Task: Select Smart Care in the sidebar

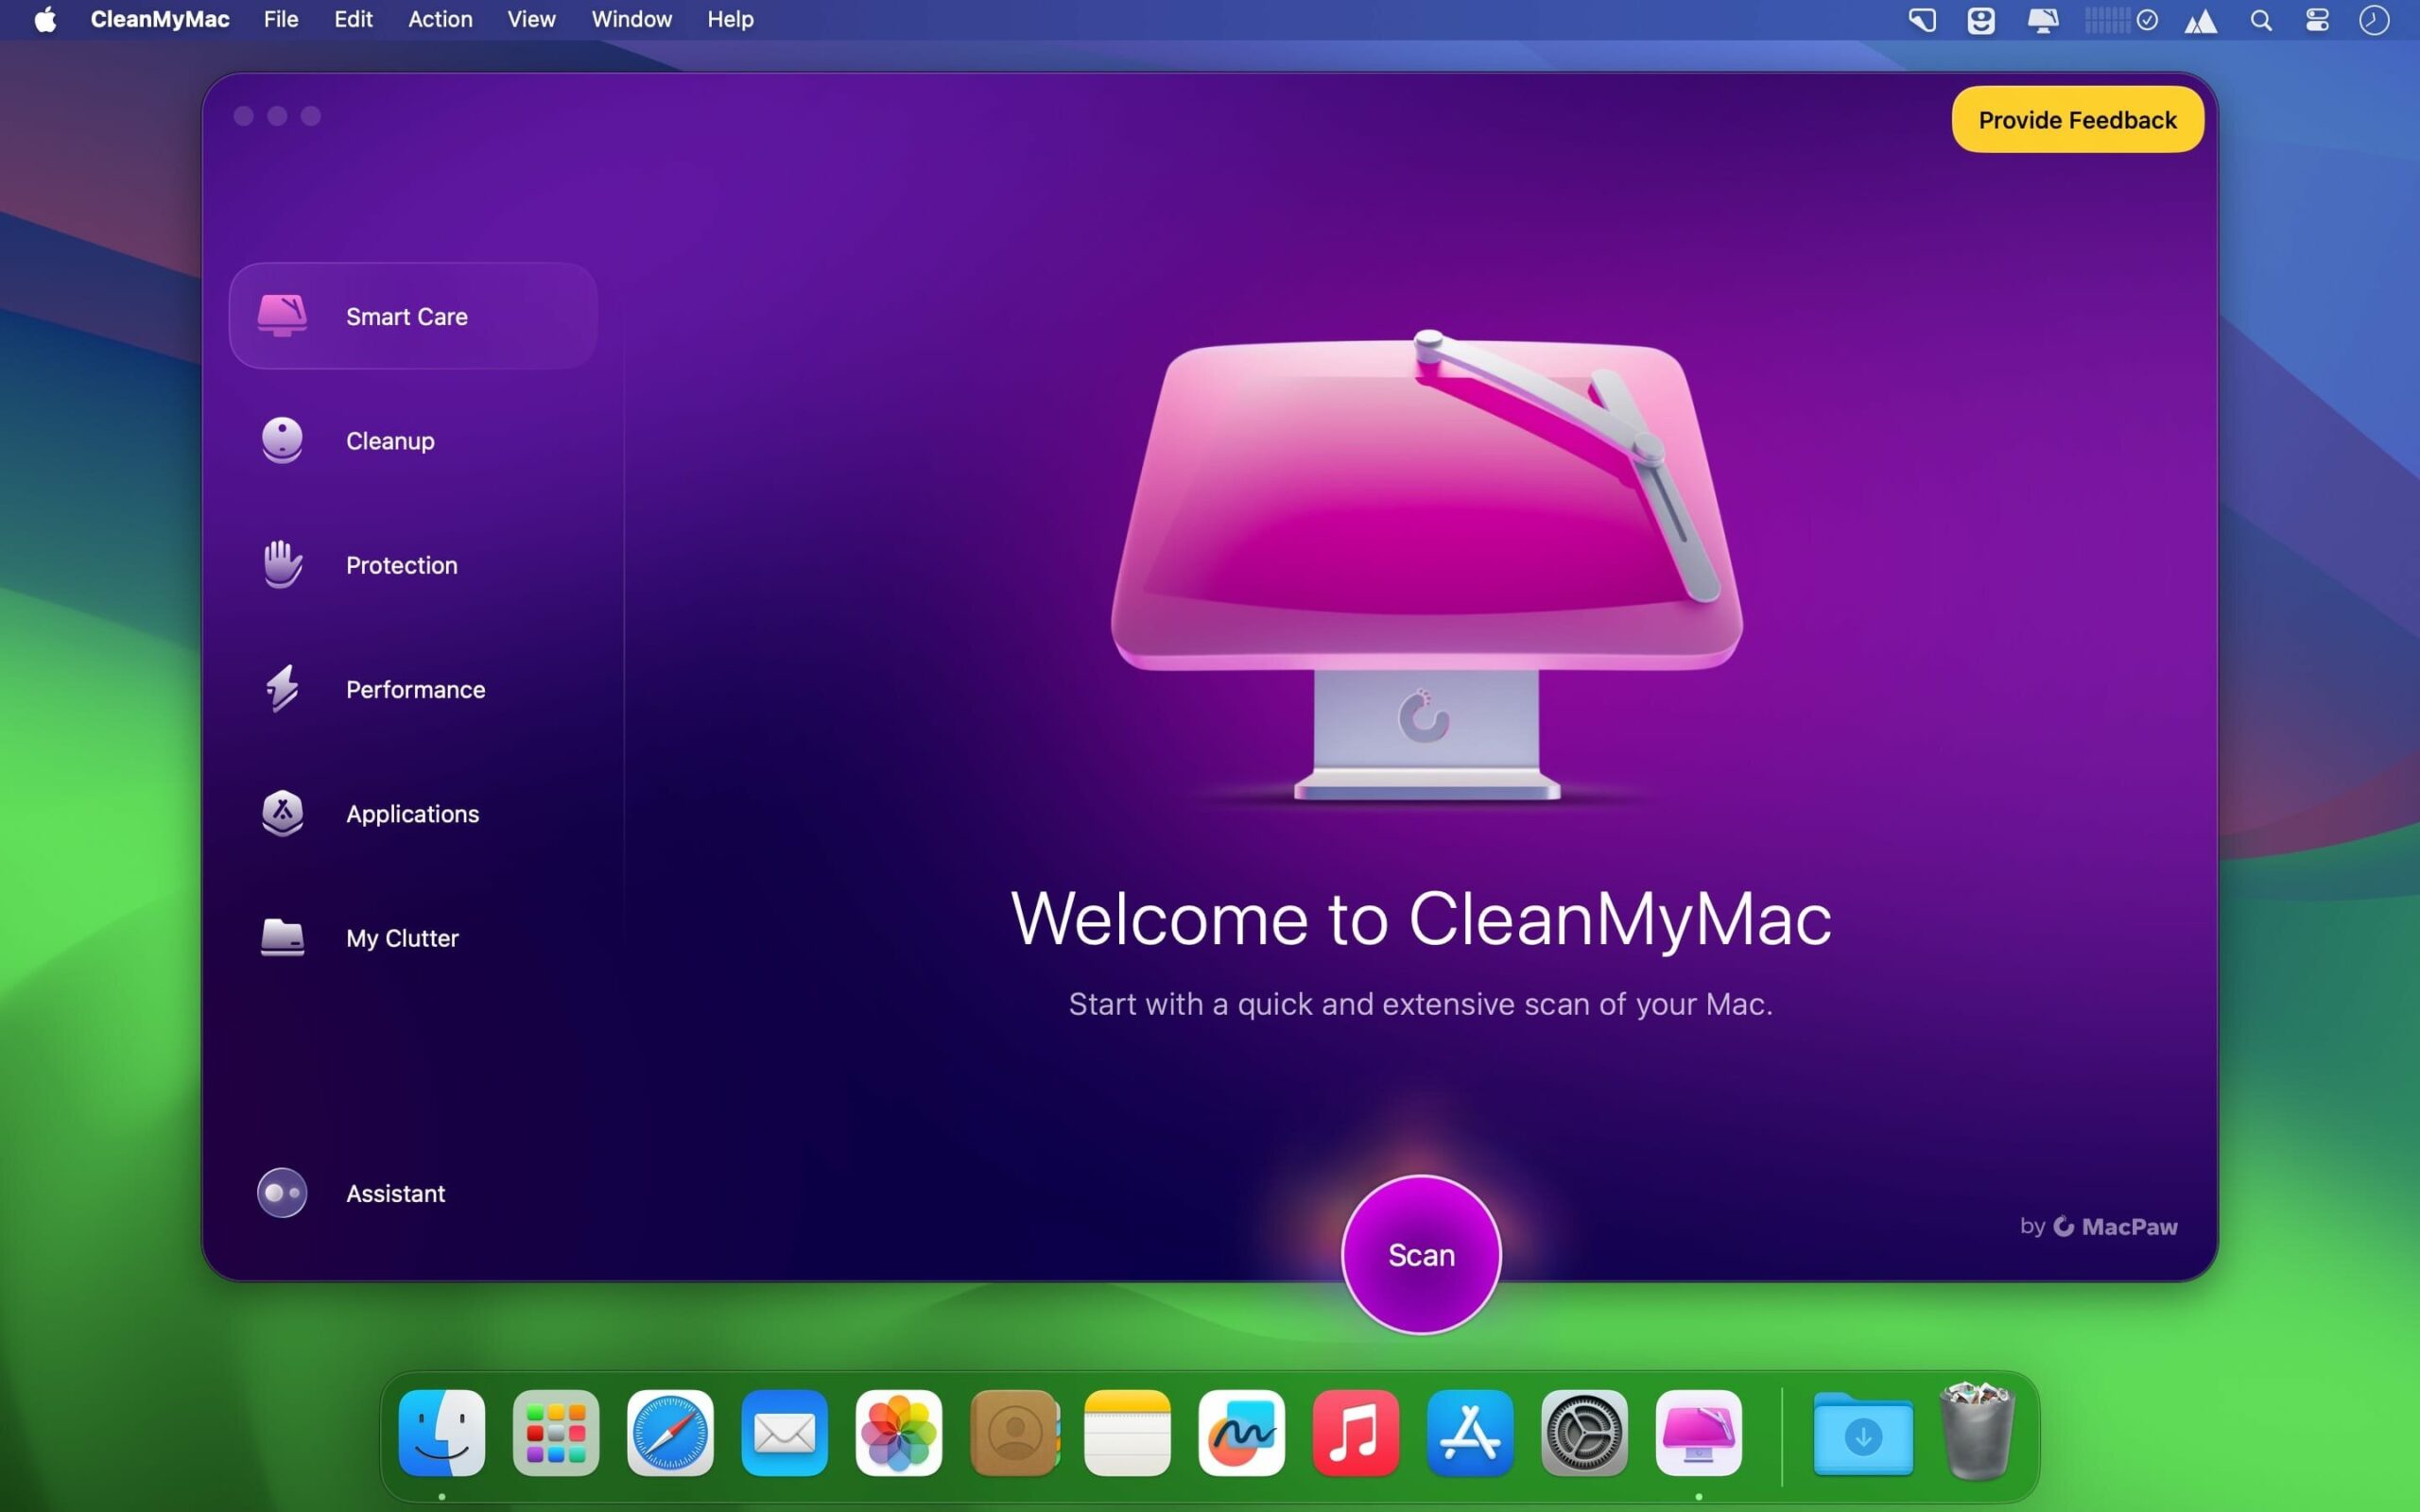Action: coord(406,316)
